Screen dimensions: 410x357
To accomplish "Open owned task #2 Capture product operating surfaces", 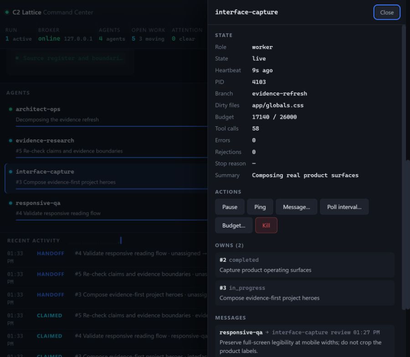I will click(305, 265).
